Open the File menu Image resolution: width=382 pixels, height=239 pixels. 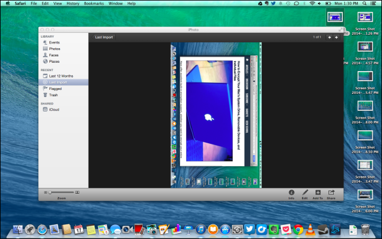point(34,4)
